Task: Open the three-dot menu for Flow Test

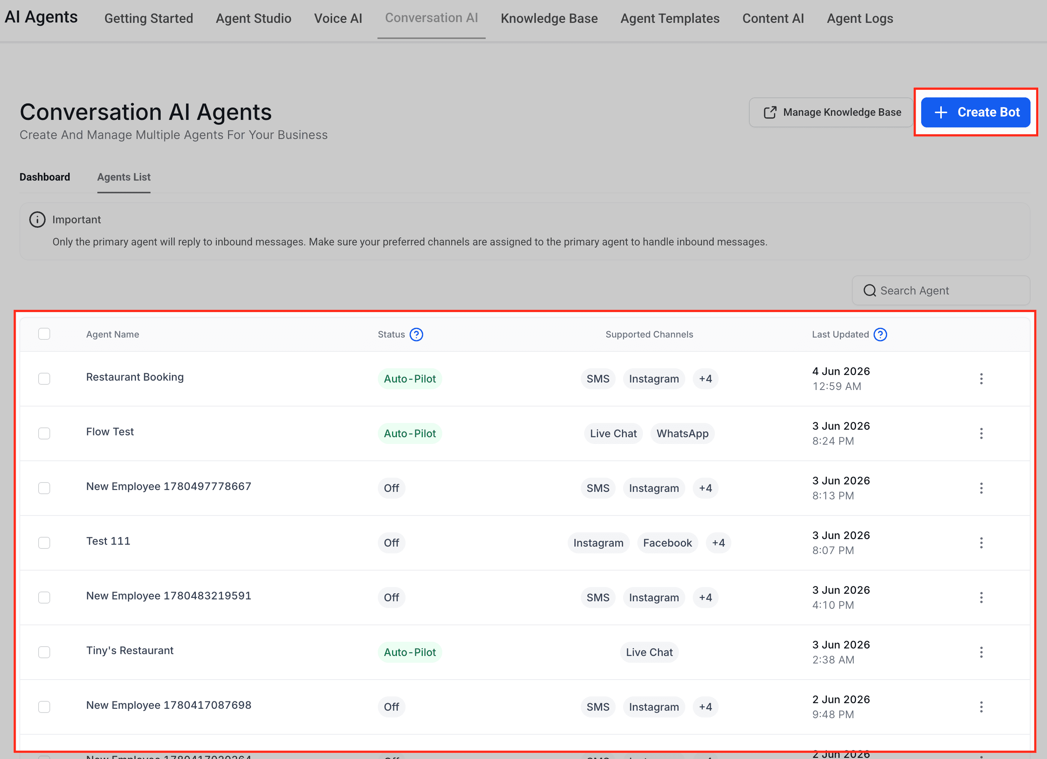Action: coord(981,433)
